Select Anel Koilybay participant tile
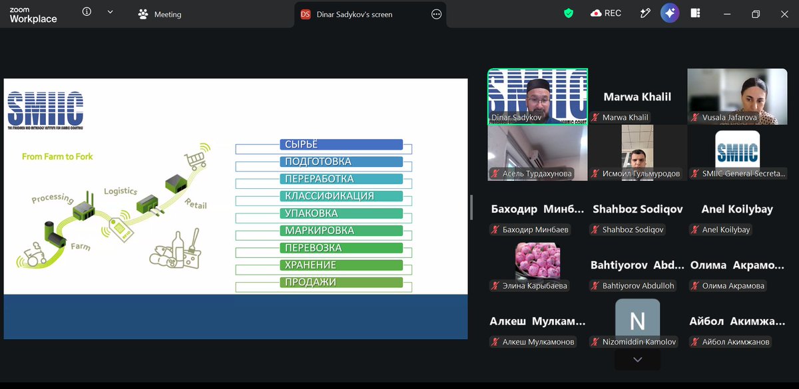The width and height of the screenshot is (799, 389). 737,209
